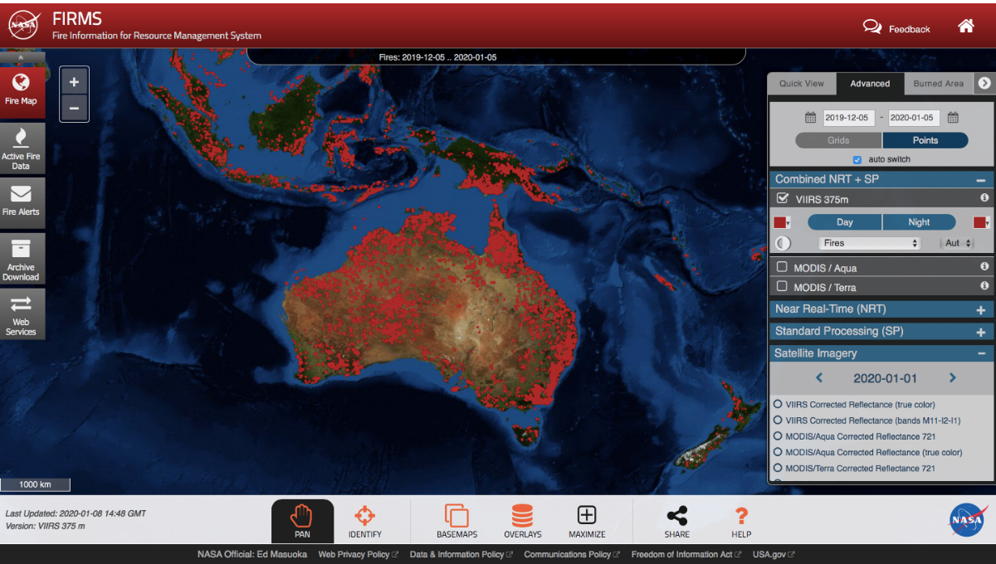Maximize the map view

tap(587, 522)
